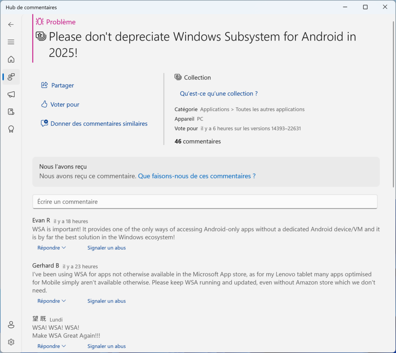Click the back arrow in sidebar

coord(11,24)
